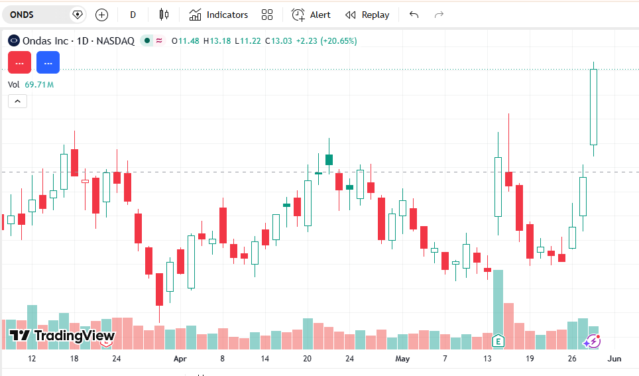The height and width of the screenshot is (376, 639).
Task: Collapse the indicator legend with chevron
Action: pyautogui.click(x=17, y=101)
